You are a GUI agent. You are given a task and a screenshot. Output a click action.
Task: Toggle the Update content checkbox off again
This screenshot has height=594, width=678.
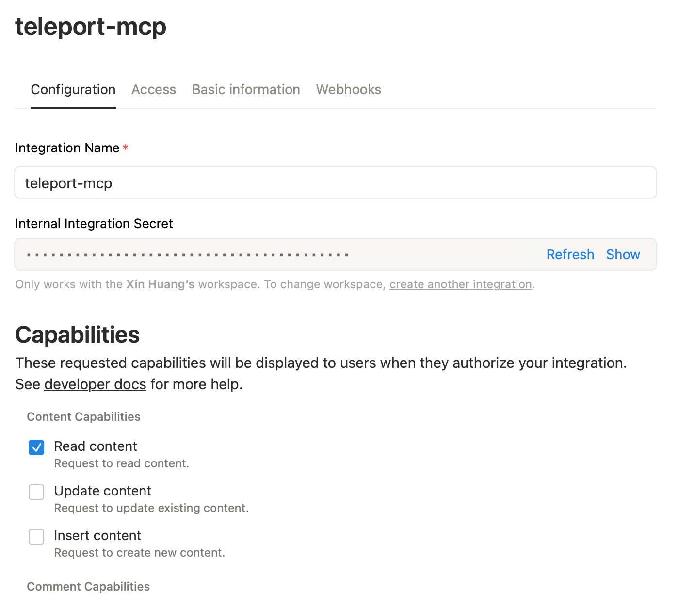36,492
